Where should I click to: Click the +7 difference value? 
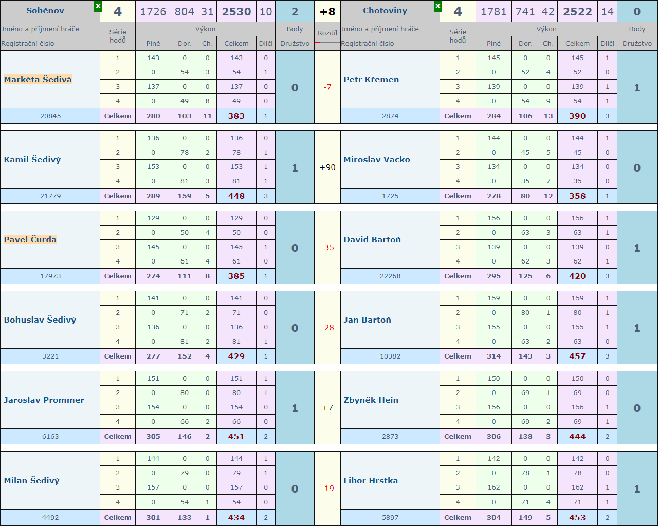[x=327, y=408]
